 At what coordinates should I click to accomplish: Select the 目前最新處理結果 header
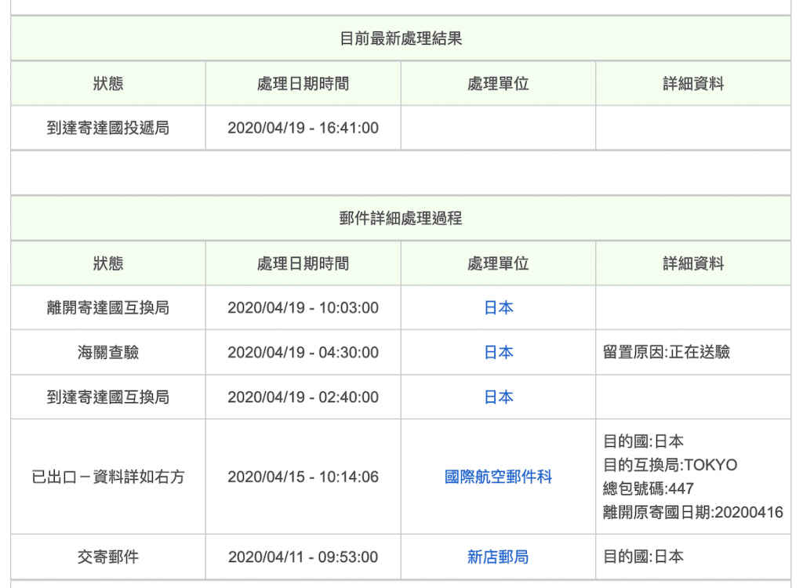click(401, 38)
